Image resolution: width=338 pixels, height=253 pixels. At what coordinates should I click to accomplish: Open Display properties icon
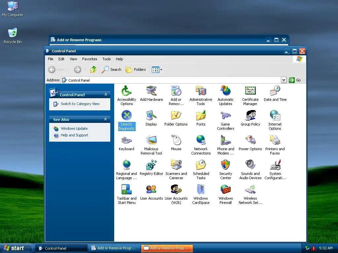[151, 118]
